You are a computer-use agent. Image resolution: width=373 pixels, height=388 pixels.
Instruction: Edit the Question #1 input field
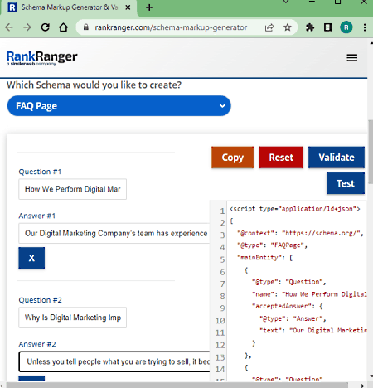pyautogui.click(x=72, y=189)
